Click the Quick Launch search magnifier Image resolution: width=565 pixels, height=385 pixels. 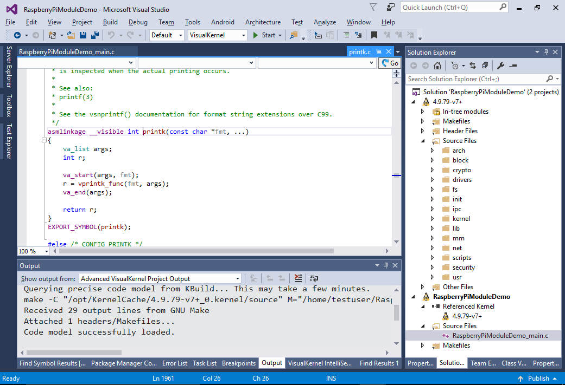pyautogui.click(x=503, y=7)
